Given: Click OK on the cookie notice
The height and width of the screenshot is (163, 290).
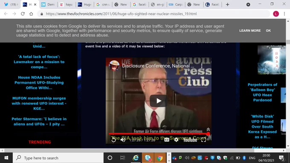Looking at the screenshot, I should click(268, 31).
